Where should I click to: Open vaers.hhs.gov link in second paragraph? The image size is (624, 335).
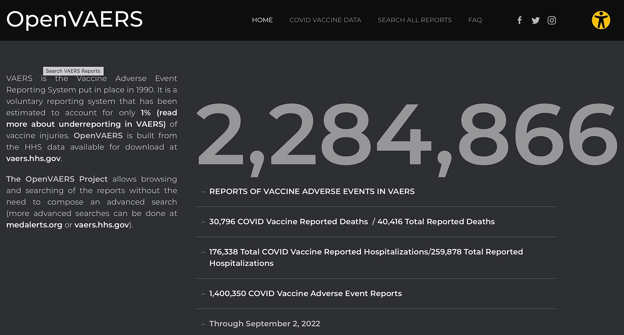pyautogui.click(x=102, y=225)
